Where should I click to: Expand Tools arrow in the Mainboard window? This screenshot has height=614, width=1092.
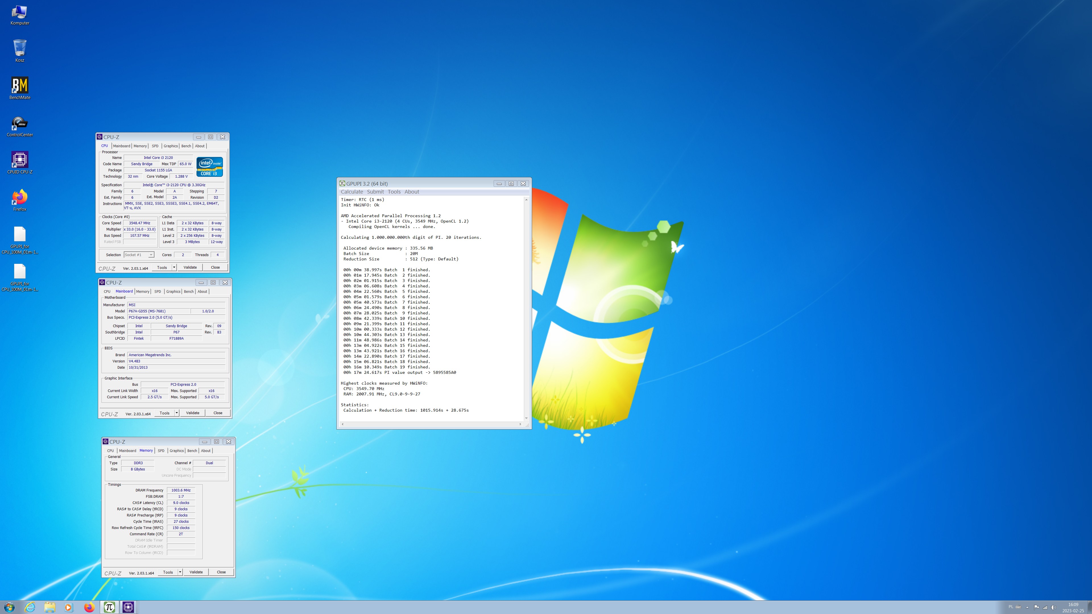tap(176, 413)
